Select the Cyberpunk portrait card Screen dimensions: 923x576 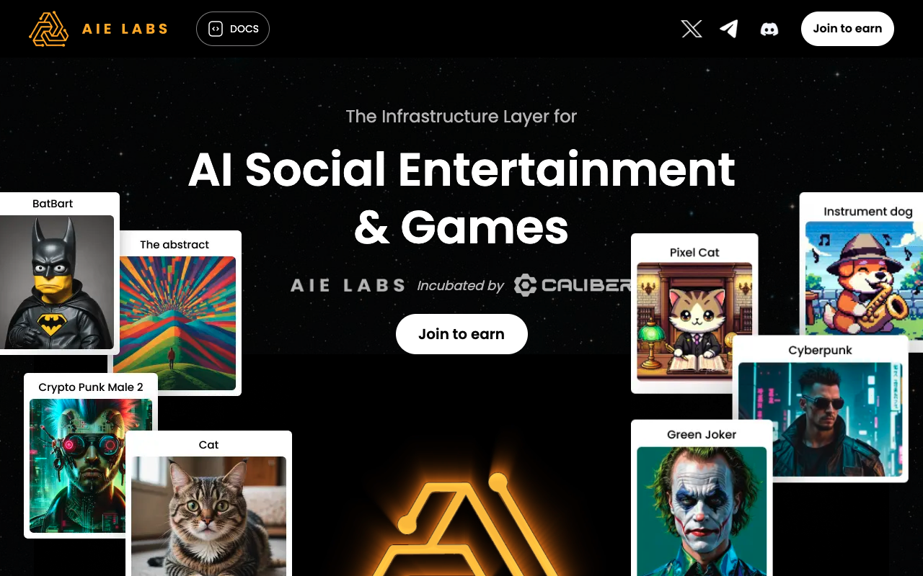[821, 409]
